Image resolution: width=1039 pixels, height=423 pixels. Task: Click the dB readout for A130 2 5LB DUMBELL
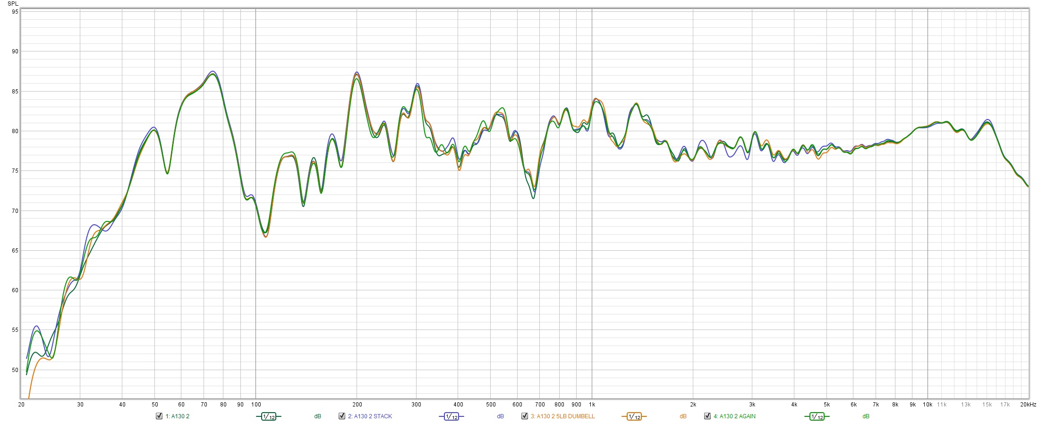[x=683, y=416]
